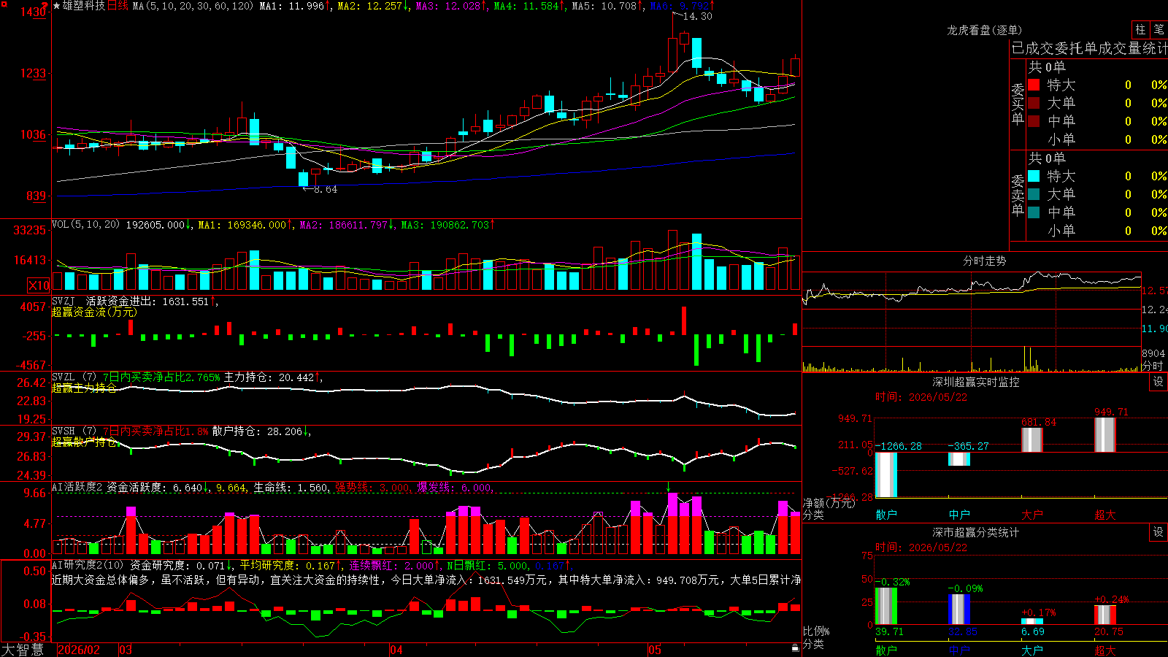This screenshot has height=657, width=1168.
Task: Click the dark red 大单 swatch under 委买单
Action: click(x=1034, y=103)
